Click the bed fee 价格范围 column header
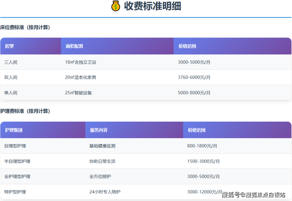This screenshot has width=292, height=201. click(x=187, y=46)
